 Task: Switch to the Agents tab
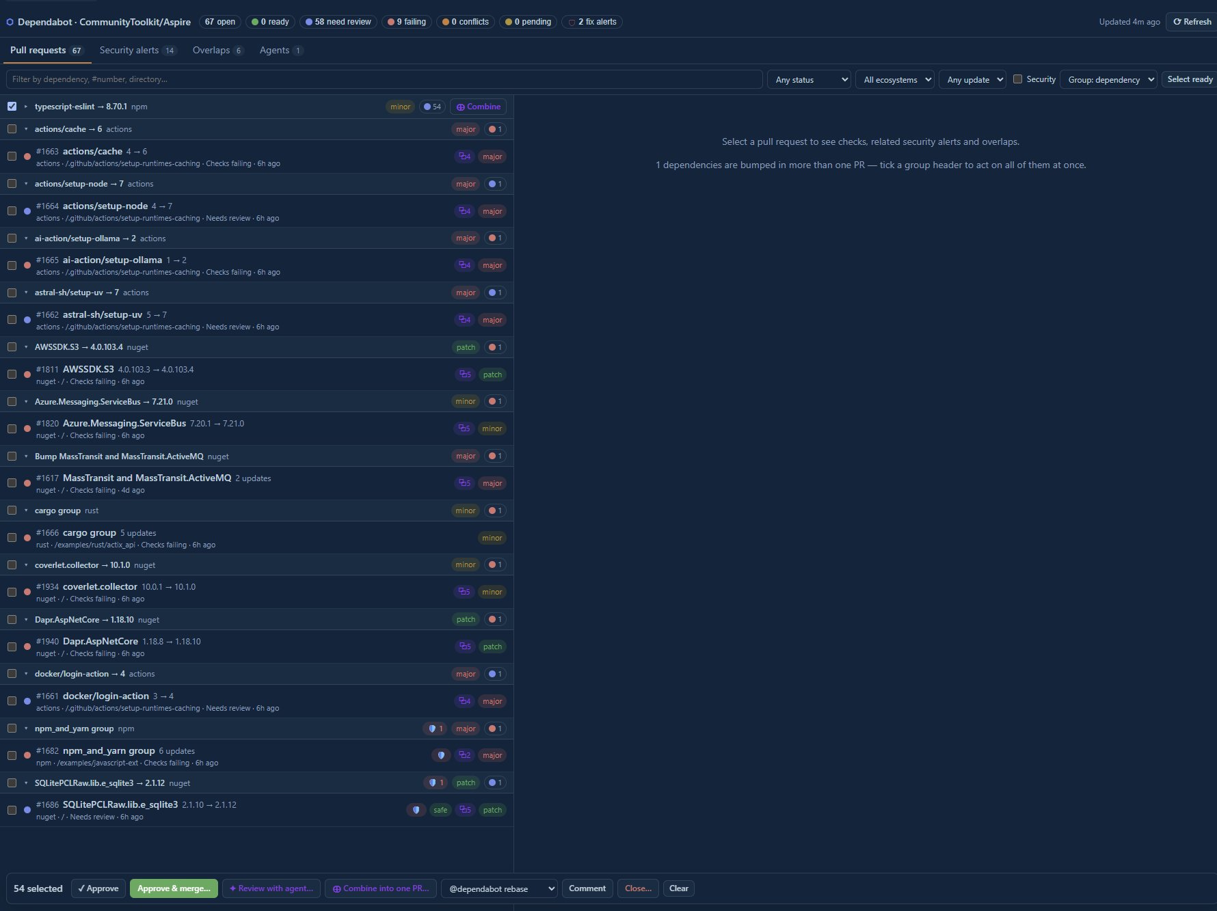pos(280,51)
